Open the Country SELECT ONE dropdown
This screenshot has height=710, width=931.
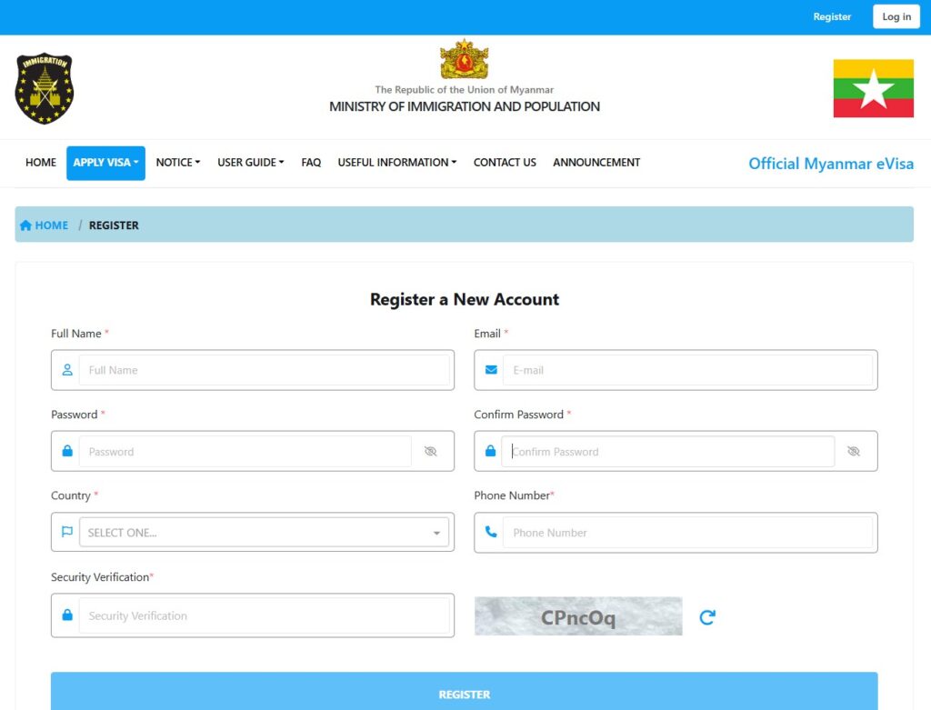point(264,533)
